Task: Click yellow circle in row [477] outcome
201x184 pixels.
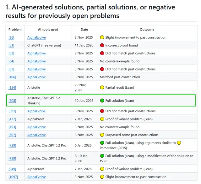Action: click(x=102, y=119)
